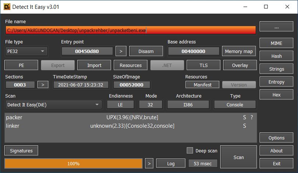Open the Import table
The image size is (298, 173).
click(x=94, y=65)
